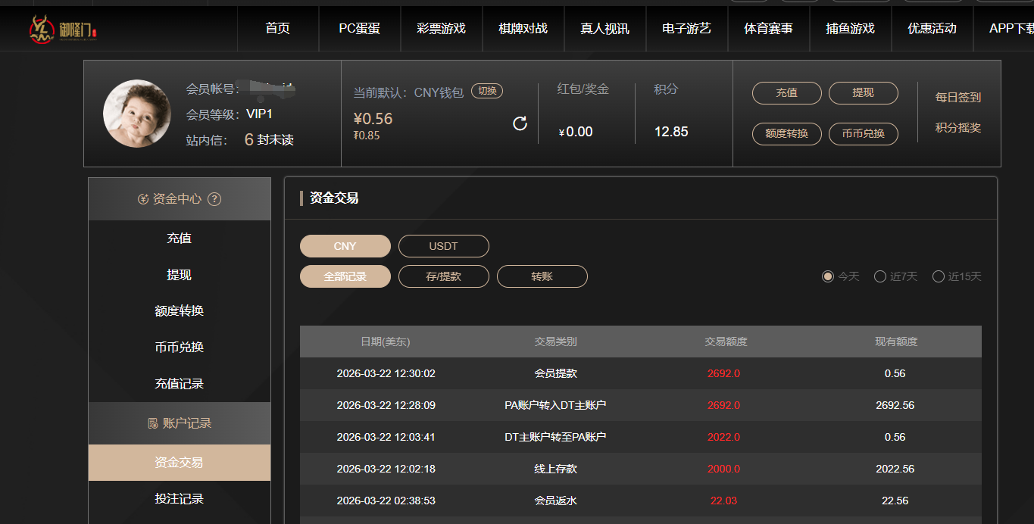1034x524 pixels.
Task: Open 彩票游戏 in the top navigation
Action: (x=441, y=29)
